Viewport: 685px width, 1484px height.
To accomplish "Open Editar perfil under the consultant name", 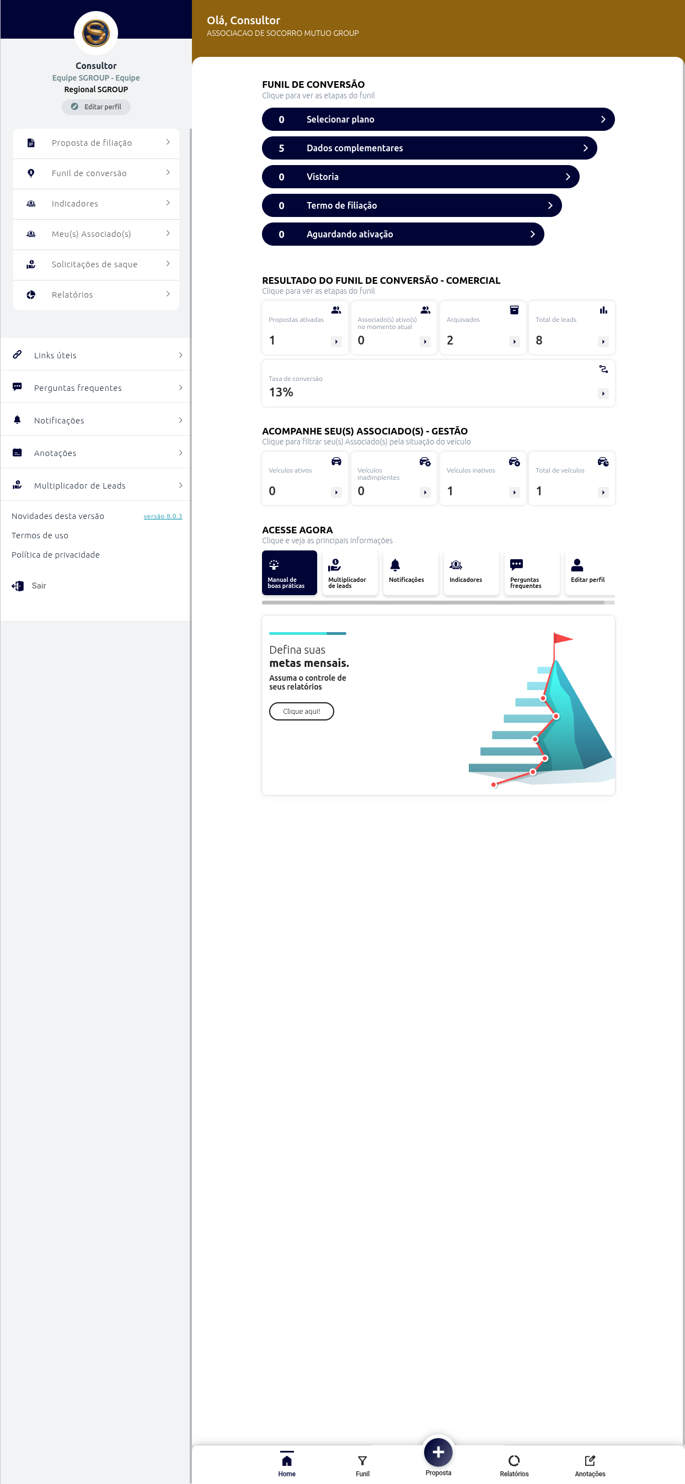I will pyautogui.click(x=96, y=107).
